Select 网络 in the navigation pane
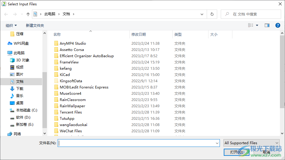Image resolution: width=285 pixels, height=160 pixels. [14, 134]
